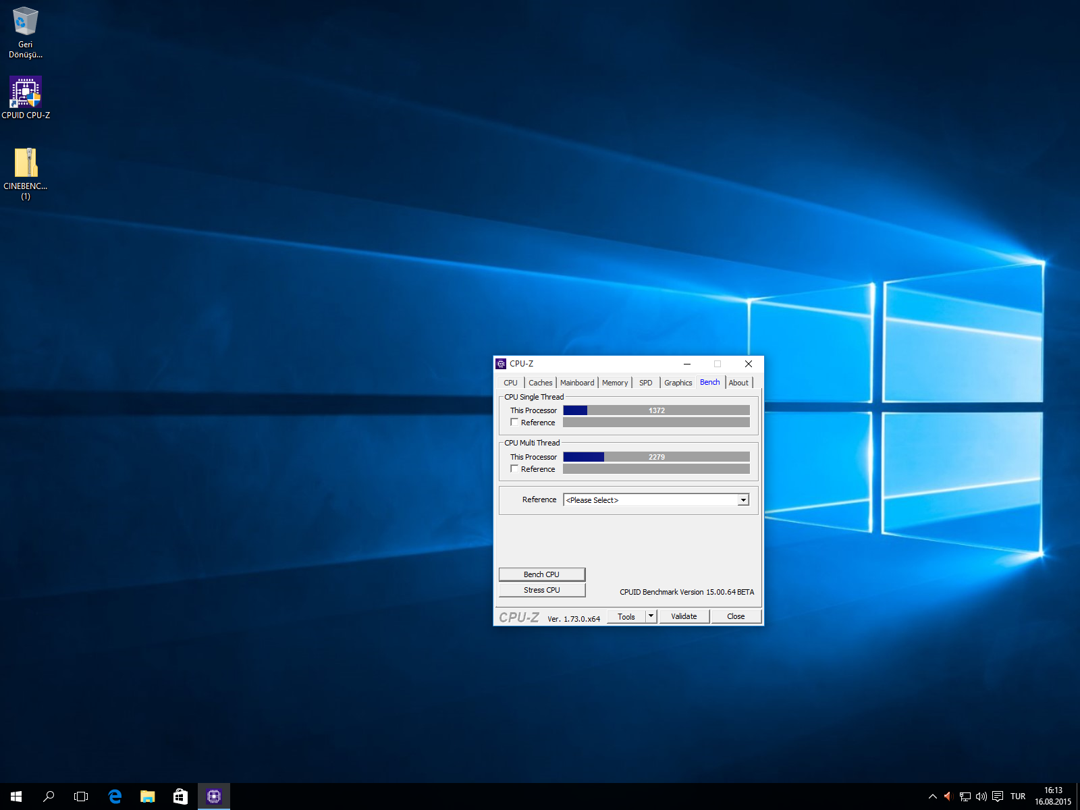The width and height of the screenshot is (1080, 810).
Task: Click the Tools button
Action: (626, 616)
